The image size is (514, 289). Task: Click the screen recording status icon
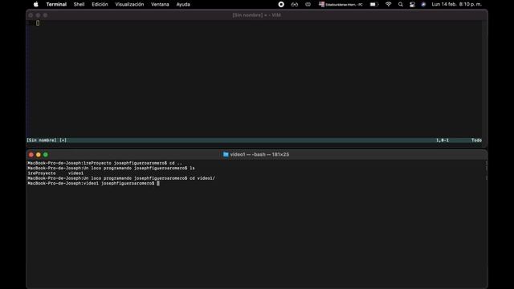[x=281, y=4]
